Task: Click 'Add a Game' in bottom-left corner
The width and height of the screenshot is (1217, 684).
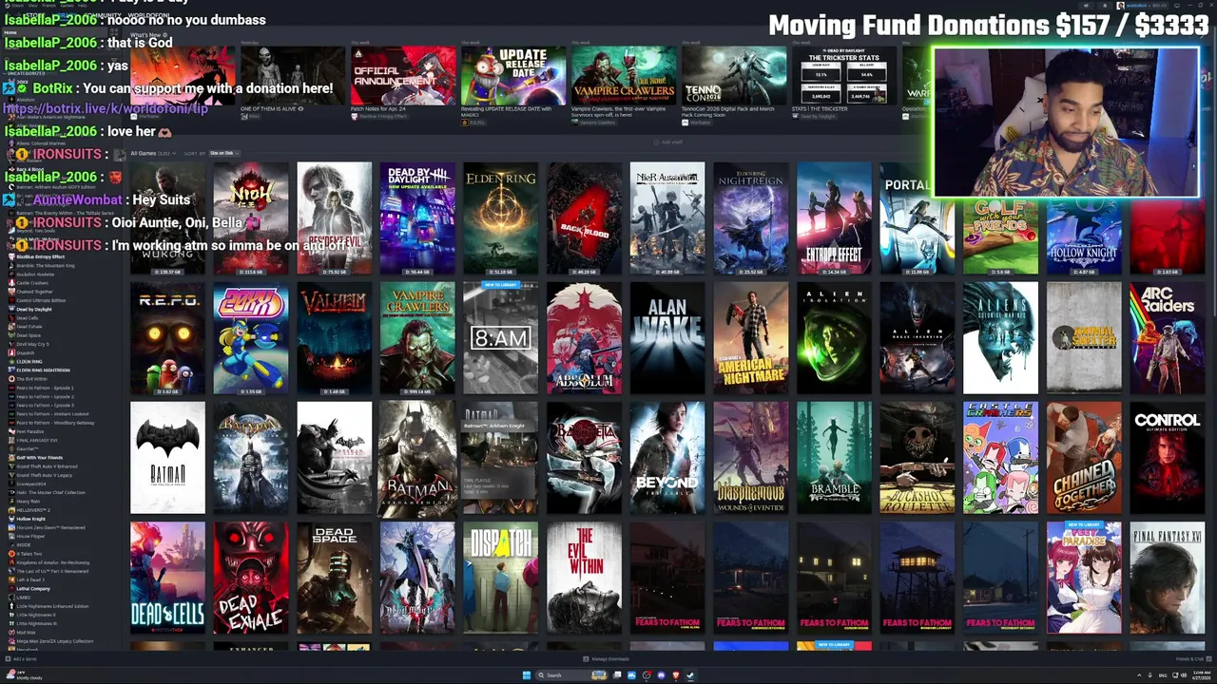Action: click(21, 658)
